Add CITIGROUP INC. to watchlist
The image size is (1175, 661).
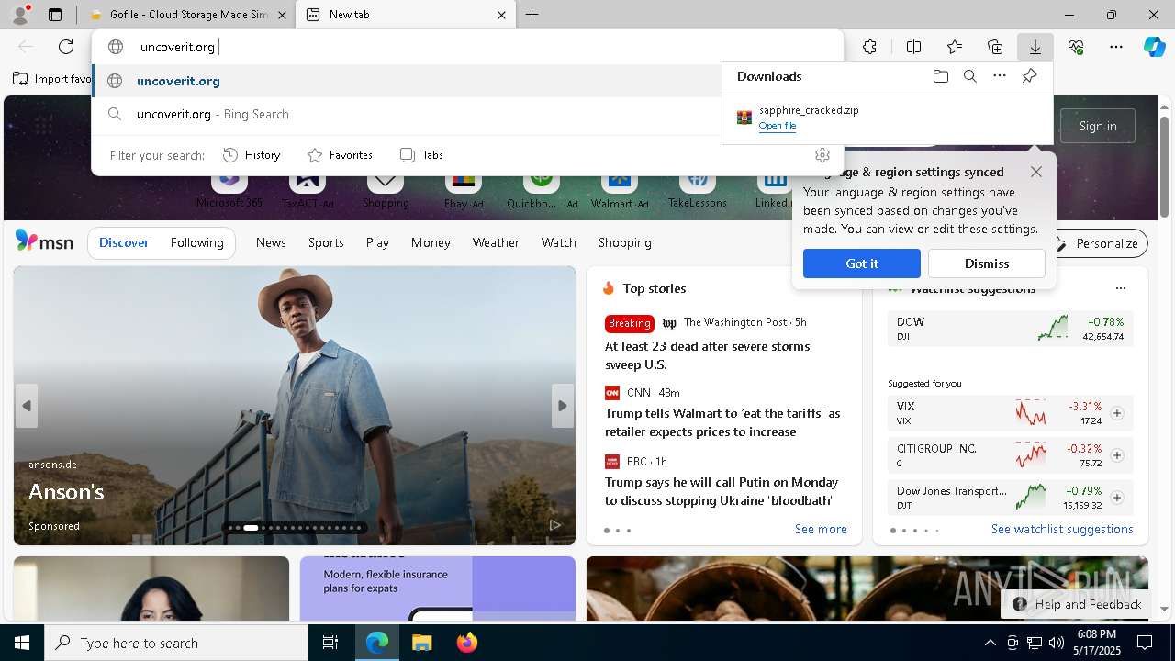(1117, 455)
